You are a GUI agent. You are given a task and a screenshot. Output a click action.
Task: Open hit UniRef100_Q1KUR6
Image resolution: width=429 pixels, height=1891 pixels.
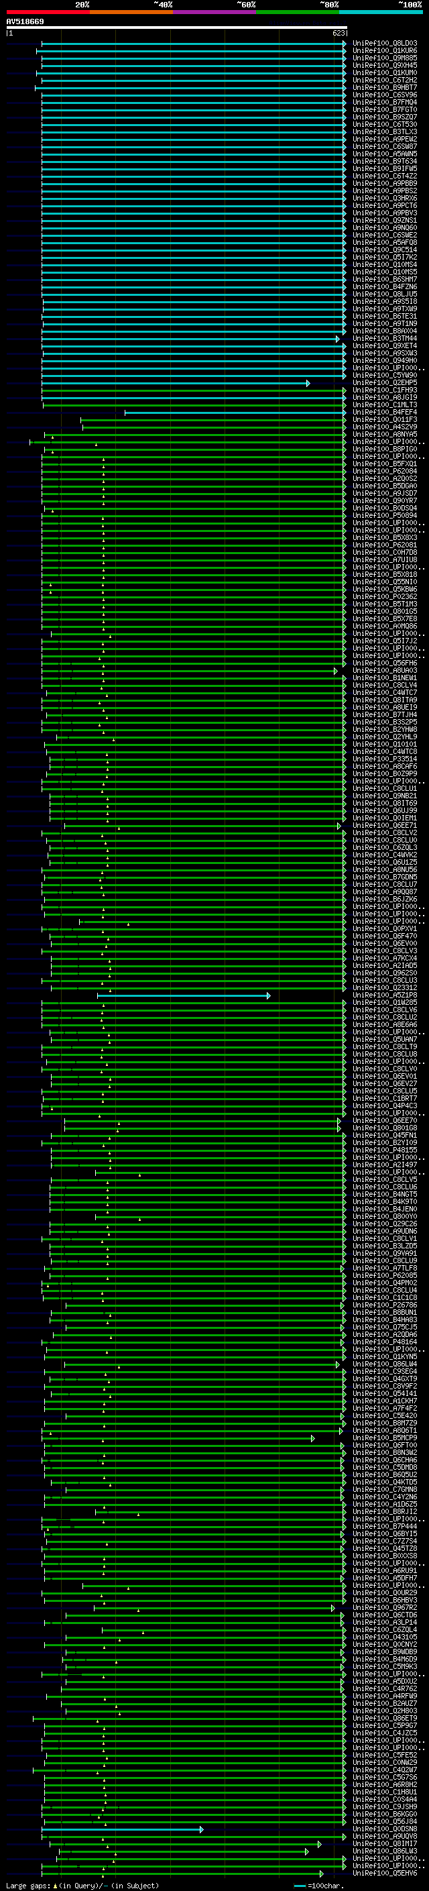[x=384, y=51]
